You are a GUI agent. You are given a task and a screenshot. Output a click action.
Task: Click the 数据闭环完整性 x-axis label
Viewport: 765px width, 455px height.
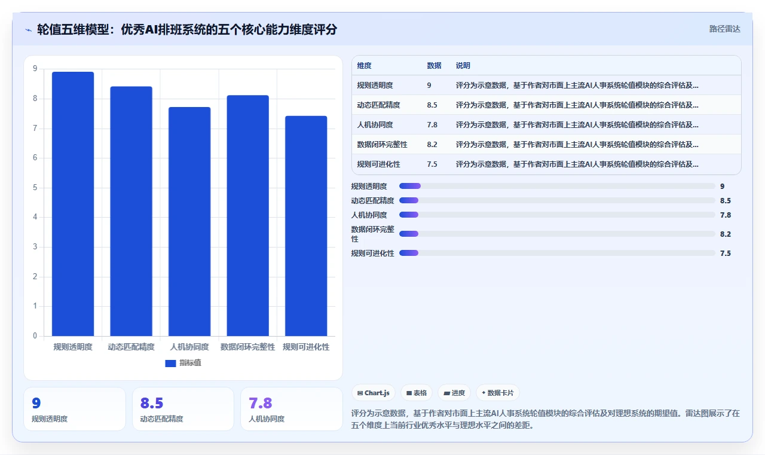[247, 347]
